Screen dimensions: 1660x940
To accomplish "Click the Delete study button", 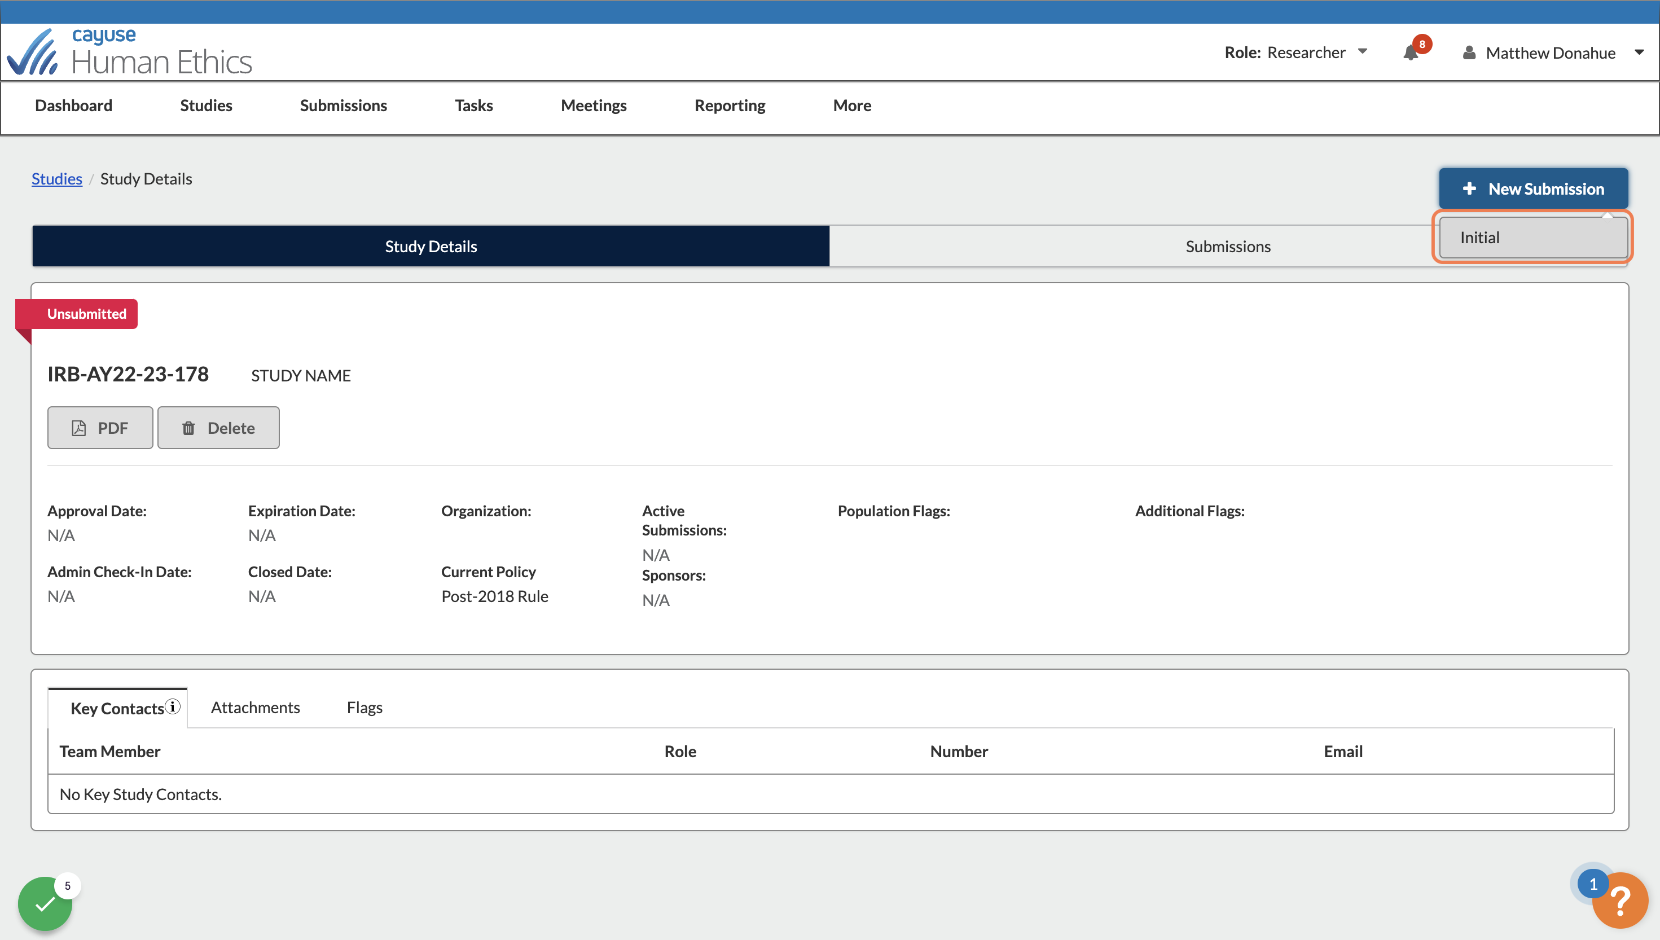I will point(218,427).
